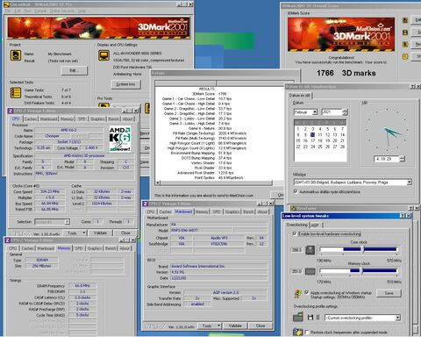
Task: Click the time input field under clock
Action: 387,159
